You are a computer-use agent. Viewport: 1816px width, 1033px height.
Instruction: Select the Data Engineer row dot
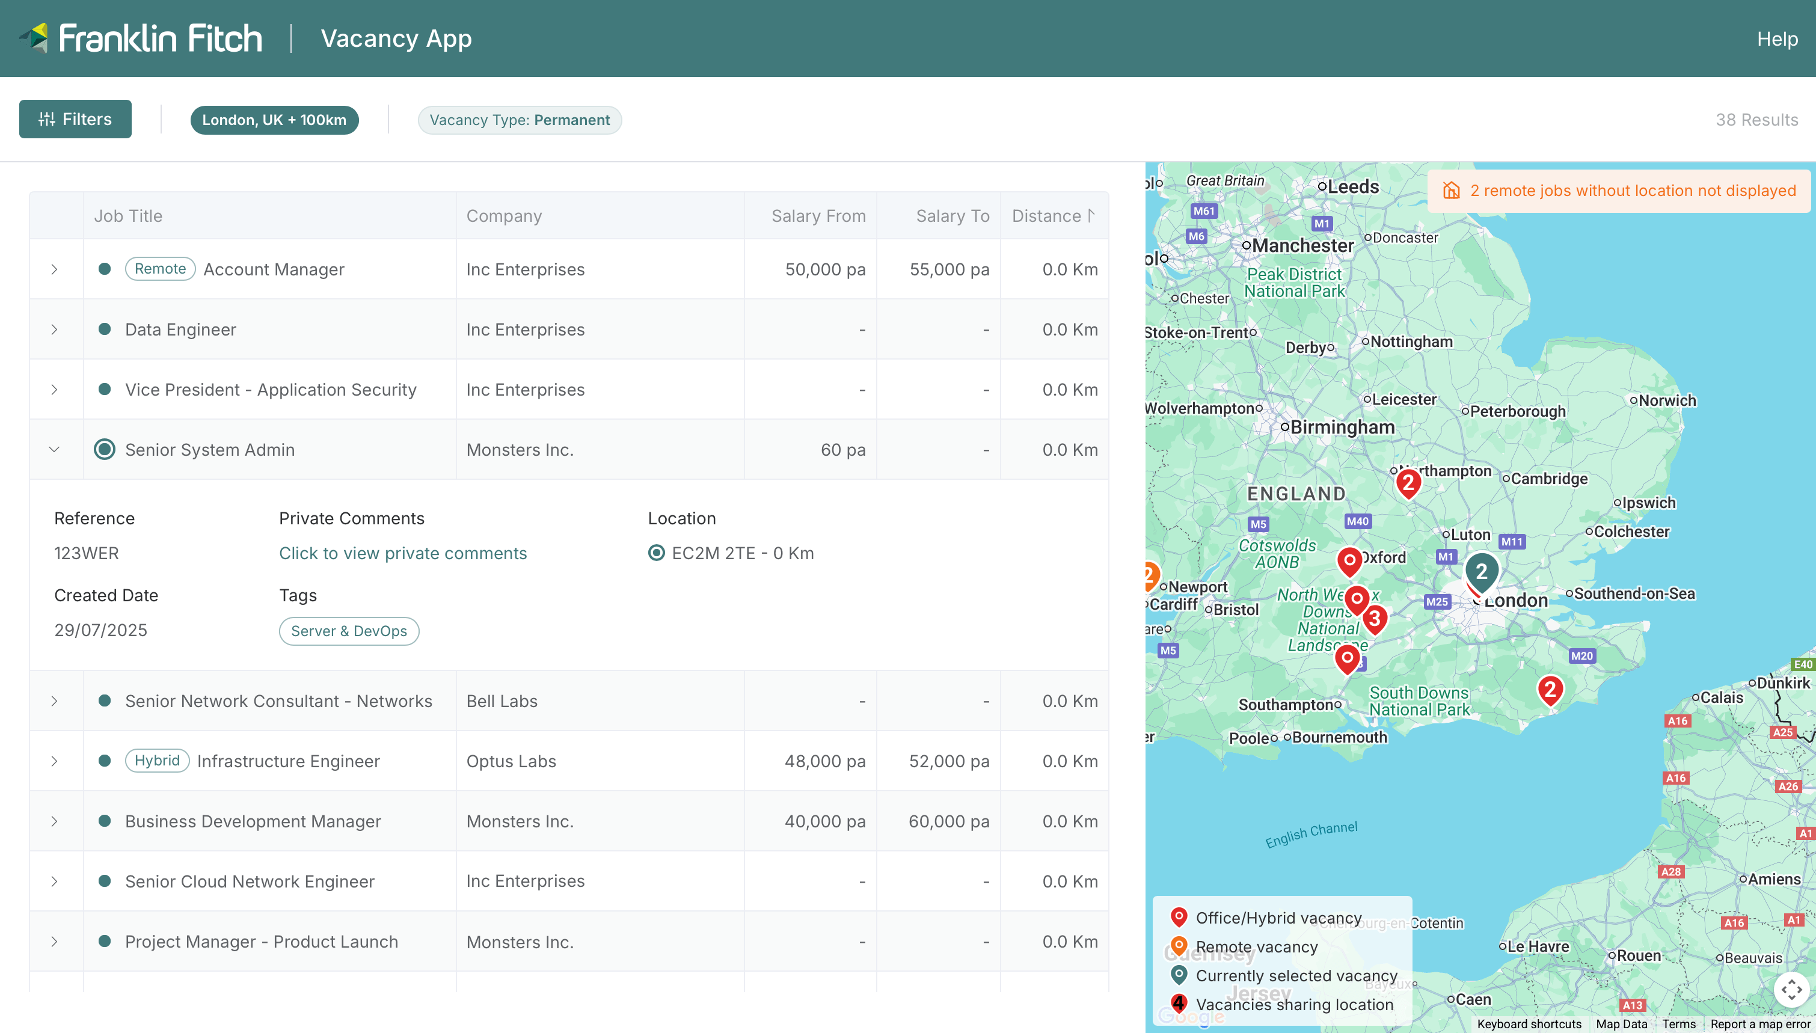point(104,329)
